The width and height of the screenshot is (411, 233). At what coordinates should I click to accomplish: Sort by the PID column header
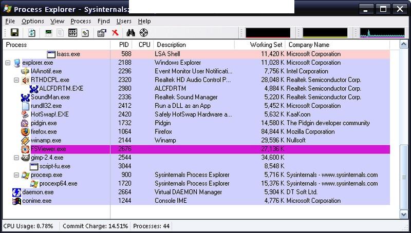coord(121,45)
